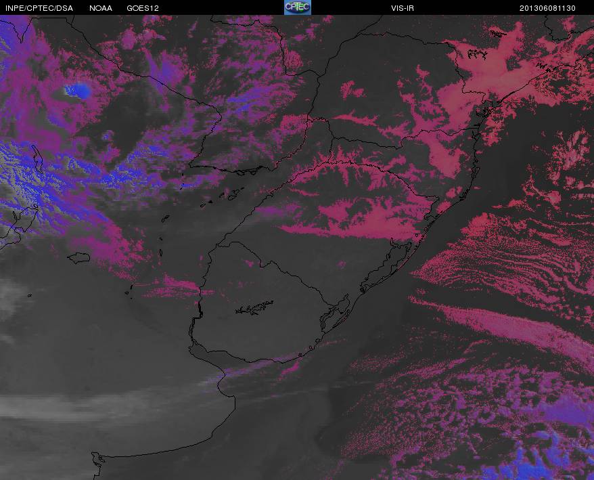
Task: Click the VIS-IR channel label
Action: pos(403,8)
